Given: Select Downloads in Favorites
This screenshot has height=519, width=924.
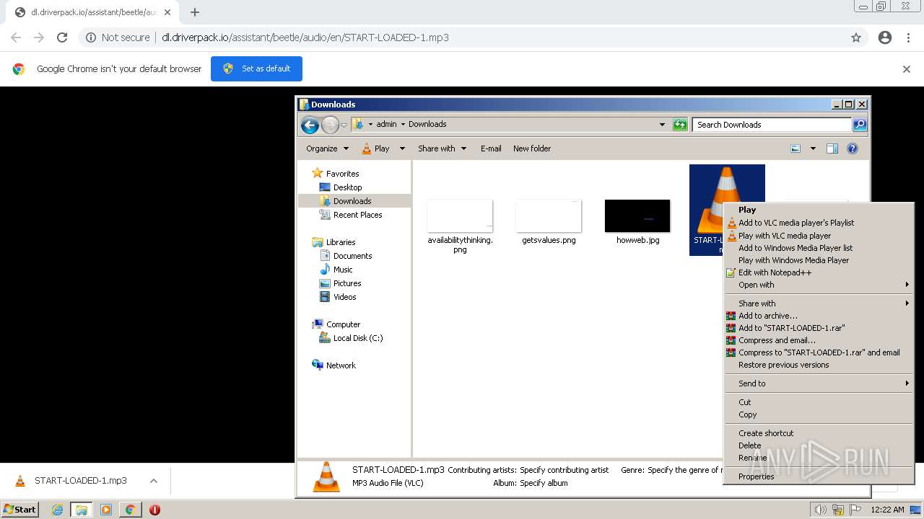Looking at the screenshot, I should 352,201.
